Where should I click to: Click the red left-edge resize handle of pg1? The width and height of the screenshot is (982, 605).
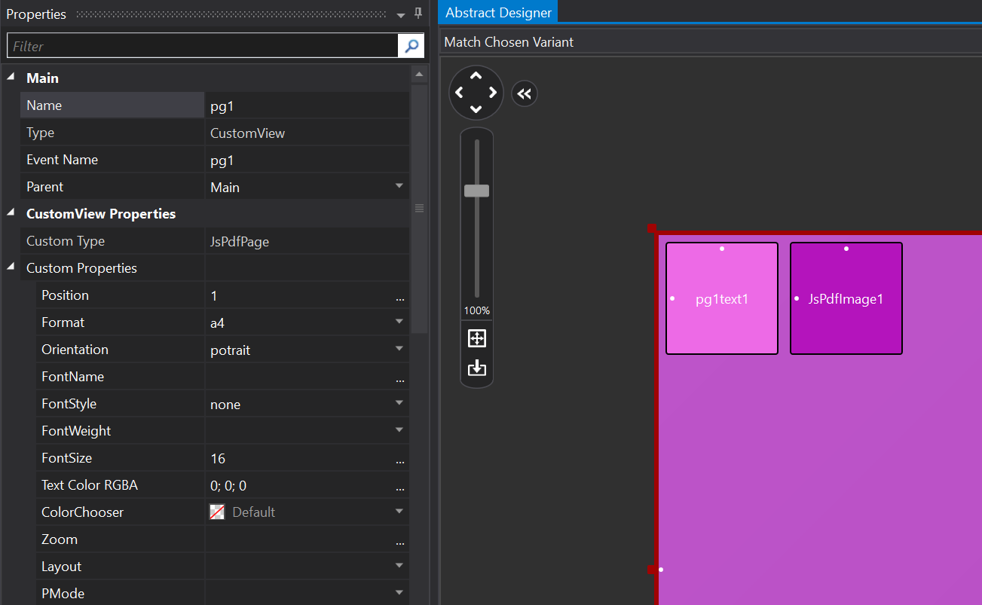coord(652,569)
